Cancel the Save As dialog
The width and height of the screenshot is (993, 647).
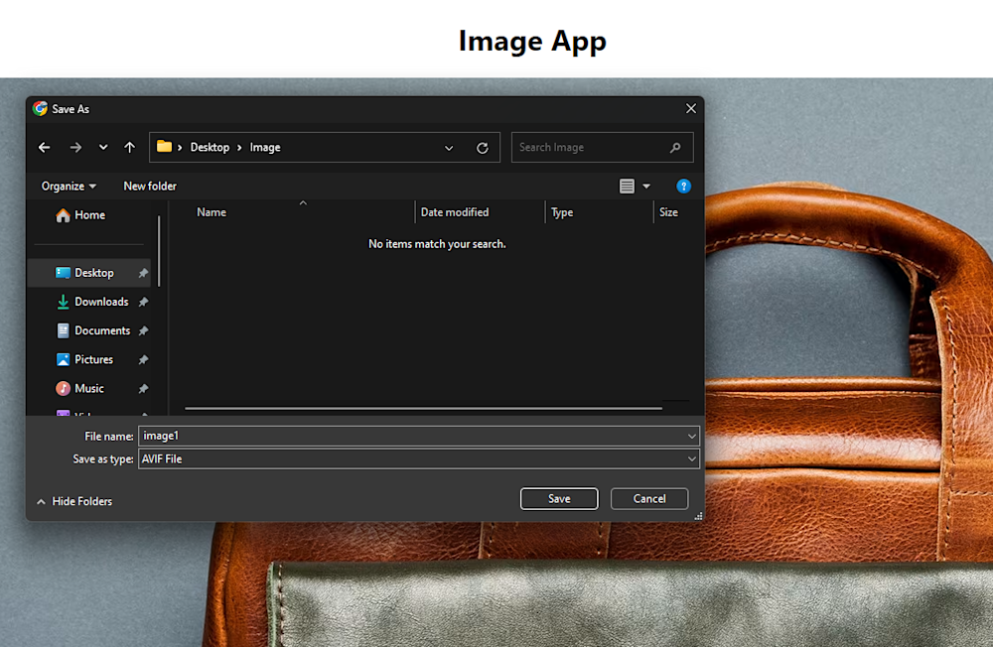(649, 498)
